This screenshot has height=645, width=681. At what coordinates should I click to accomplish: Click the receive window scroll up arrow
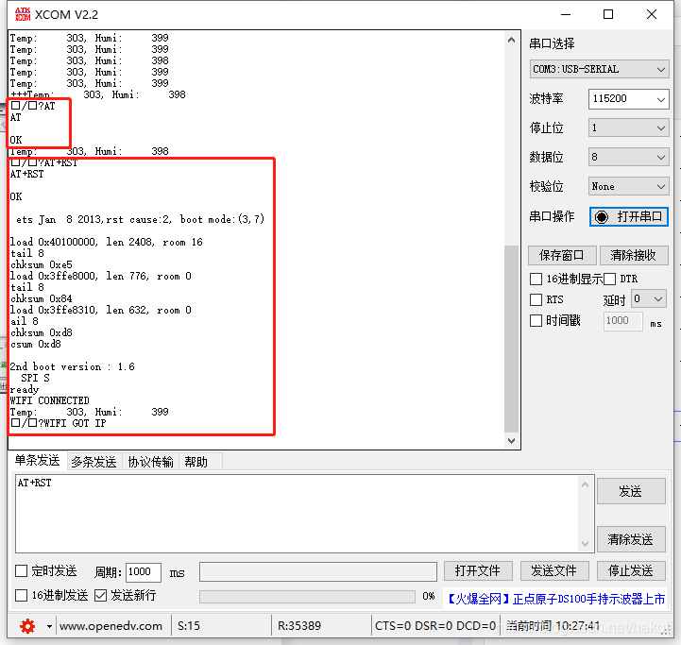click(511, 40)
